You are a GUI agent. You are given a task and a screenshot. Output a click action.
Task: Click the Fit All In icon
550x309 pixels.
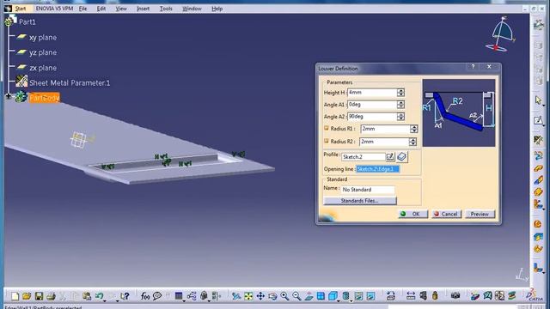248,296
